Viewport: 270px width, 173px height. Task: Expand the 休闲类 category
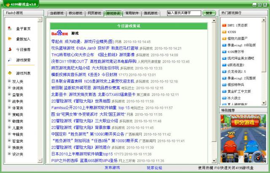tap(9, 88)
